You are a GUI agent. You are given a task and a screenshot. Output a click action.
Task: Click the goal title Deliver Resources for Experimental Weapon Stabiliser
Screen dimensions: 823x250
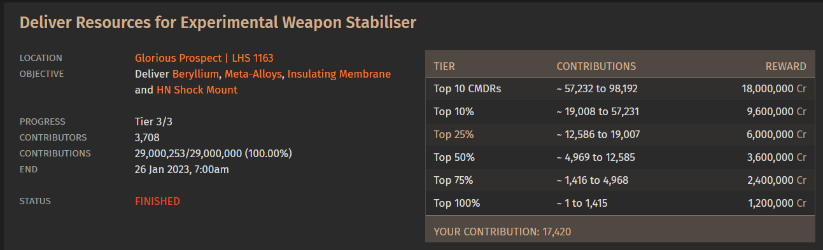(x=218, y=23)
